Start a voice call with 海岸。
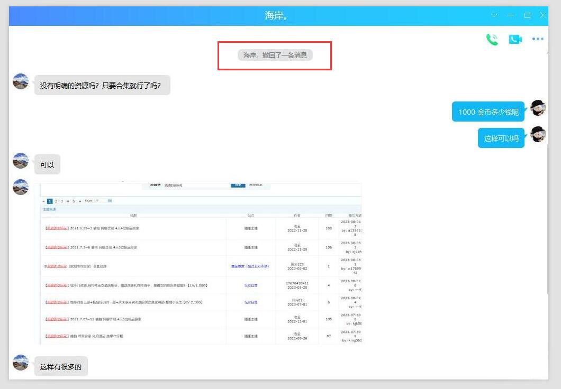The width and height of the screenshot is (561, 389). [x=492, y=40]
